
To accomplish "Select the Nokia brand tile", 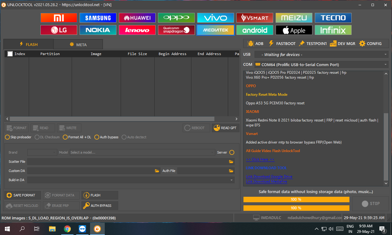I will (x=98, y=30).
